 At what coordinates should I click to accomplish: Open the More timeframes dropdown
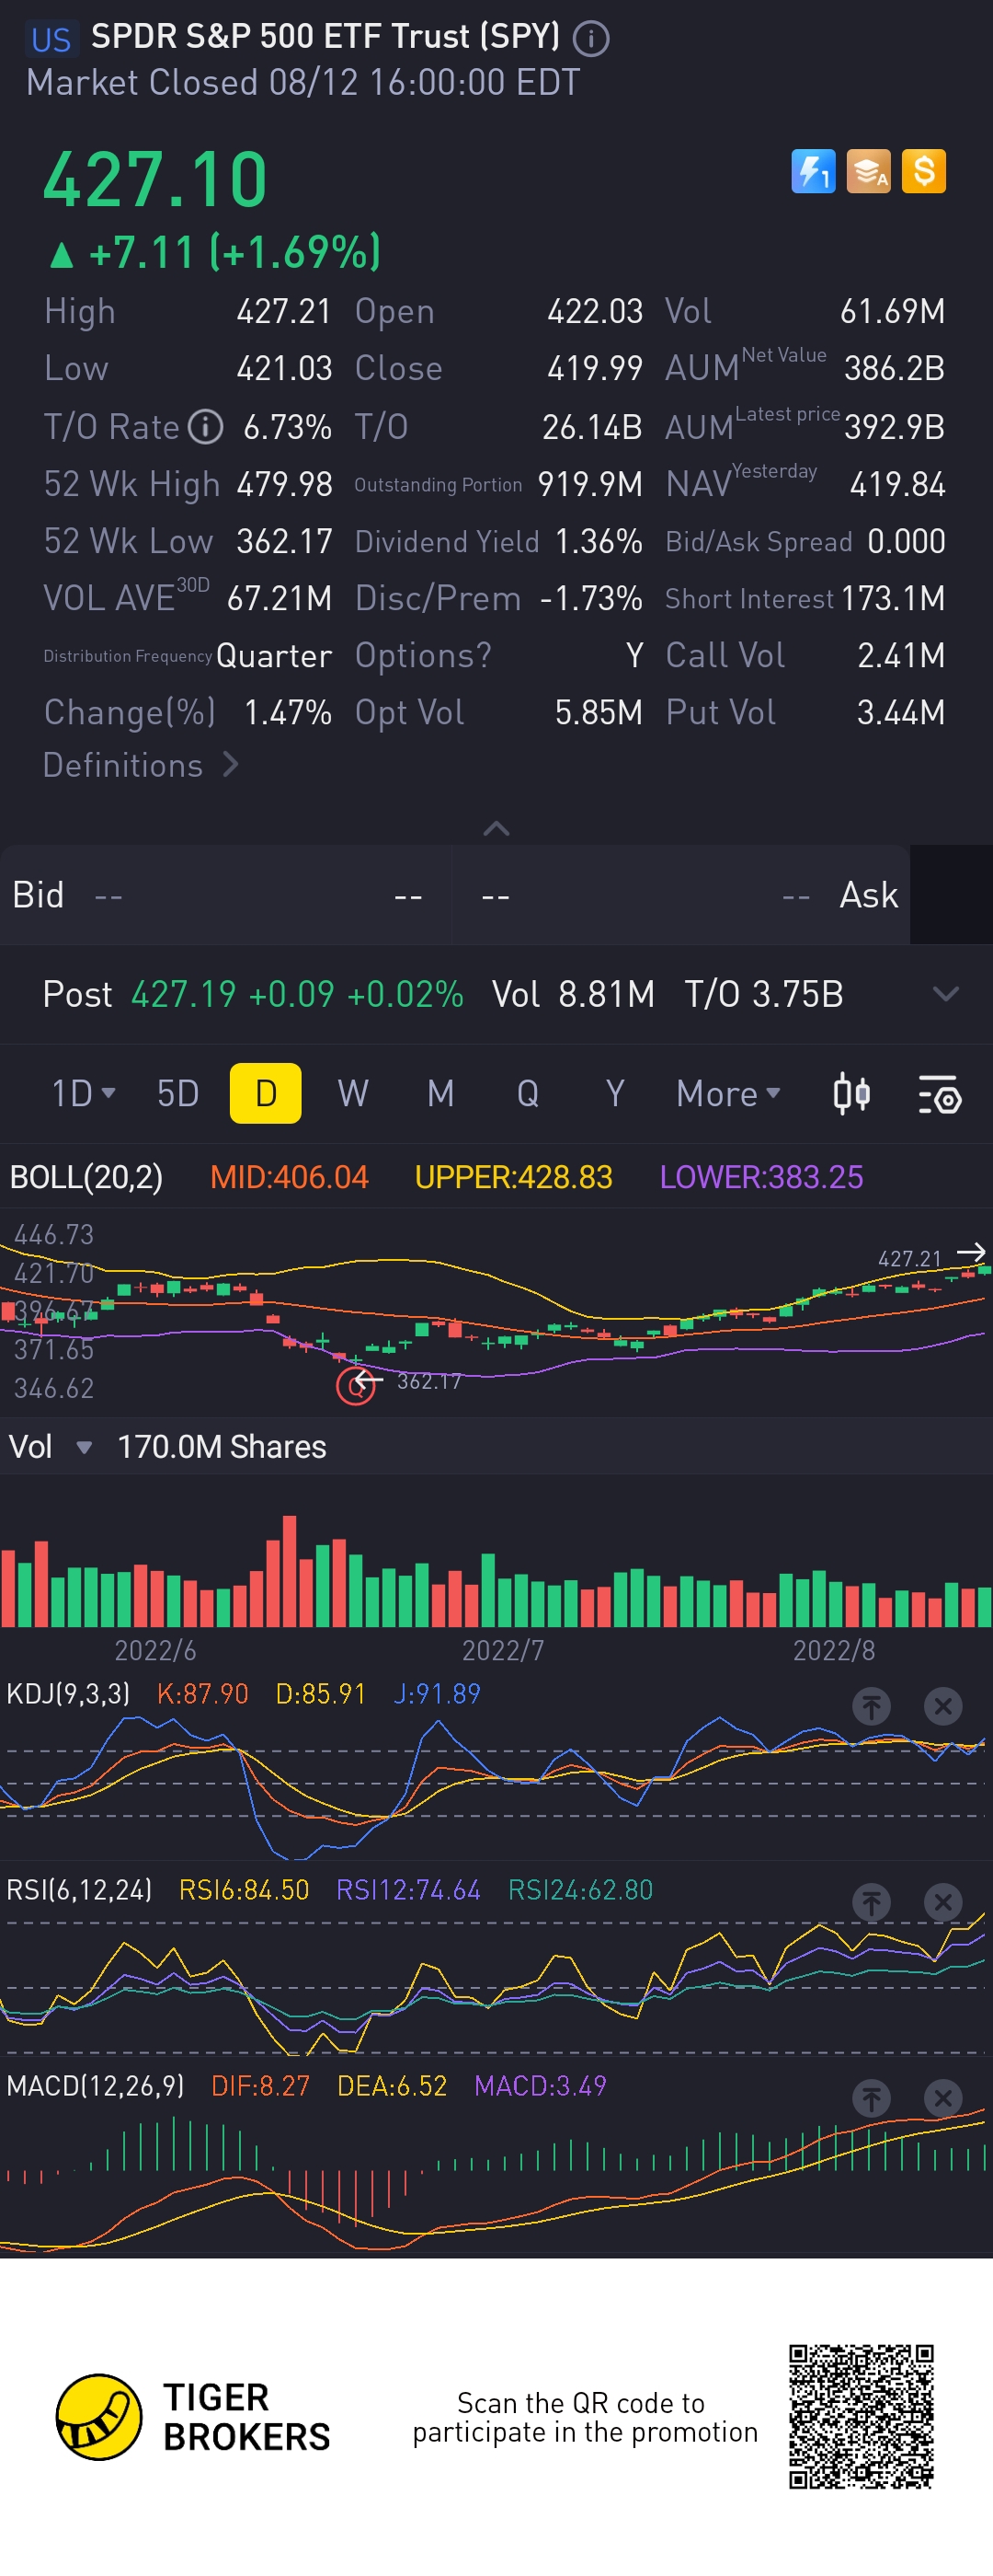pos(728,1093)
